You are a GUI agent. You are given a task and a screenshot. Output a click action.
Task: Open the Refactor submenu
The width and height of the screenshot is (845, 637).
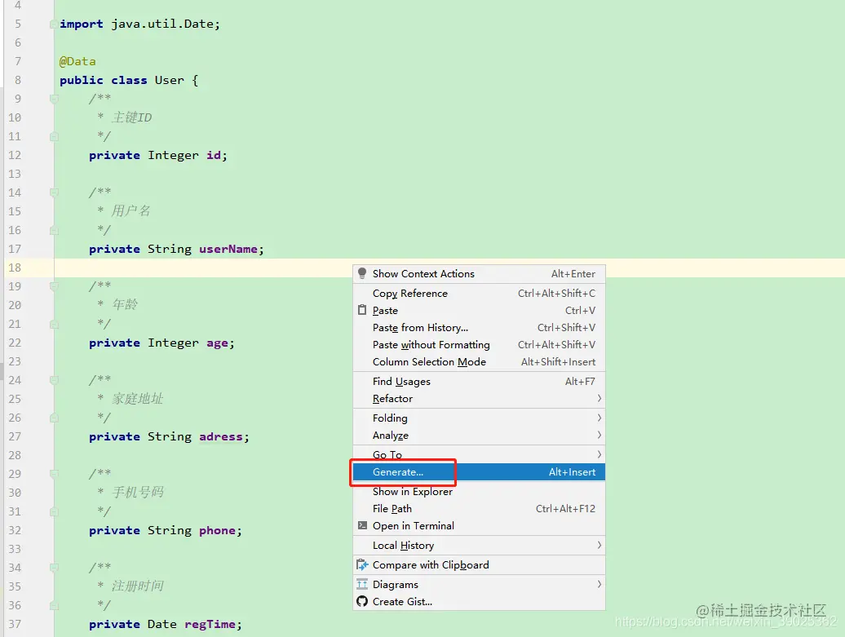[479, 399]
